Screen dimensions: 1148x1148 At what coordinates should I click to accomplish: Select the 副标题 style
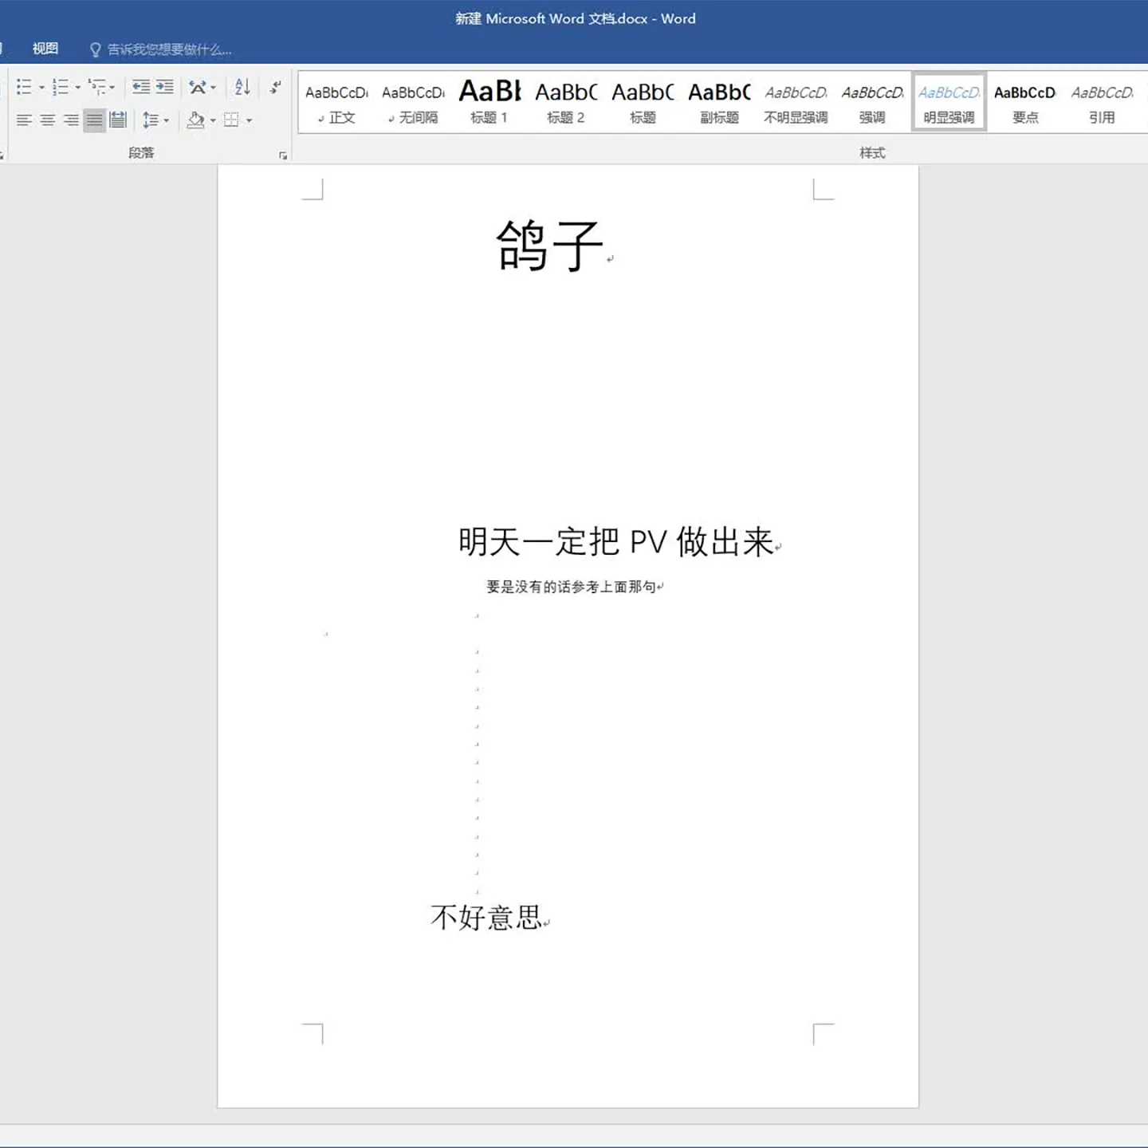click(x=719, y=102)
